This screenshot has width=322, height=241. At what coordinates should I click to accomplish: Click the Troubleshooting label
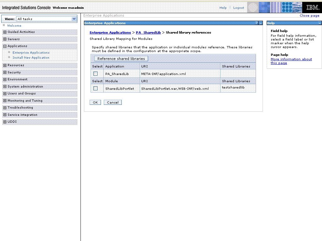[x=20, y=108]
